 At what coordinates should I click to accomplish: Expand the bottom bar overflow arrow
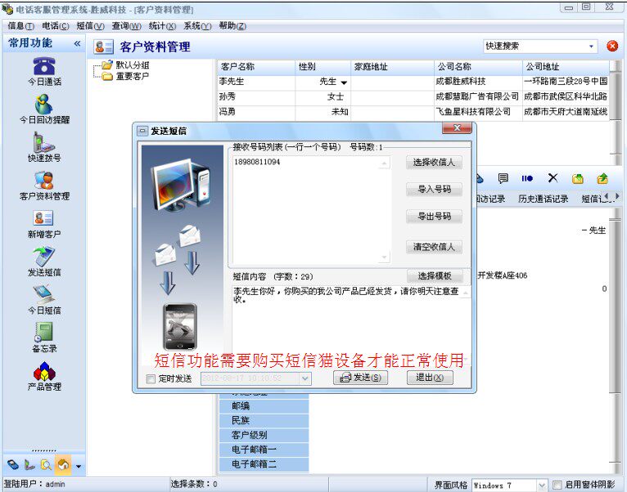[79, 466]
